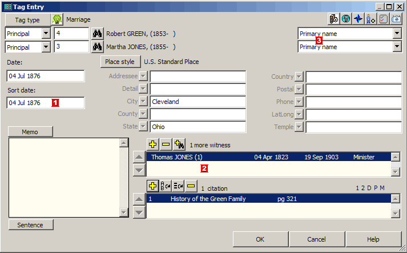Open the Detail label dropdown arrow

(143, 89)
